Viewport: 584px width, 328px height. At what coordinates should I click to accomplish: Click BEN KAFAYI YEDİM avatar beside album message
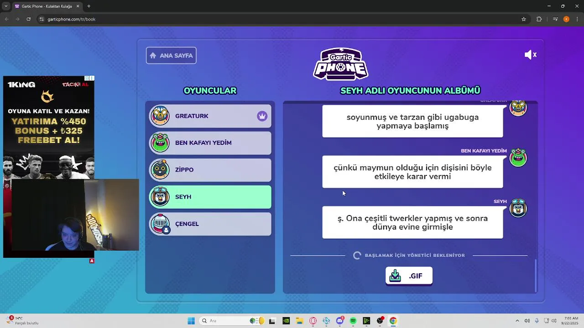[x=518, y=158]
